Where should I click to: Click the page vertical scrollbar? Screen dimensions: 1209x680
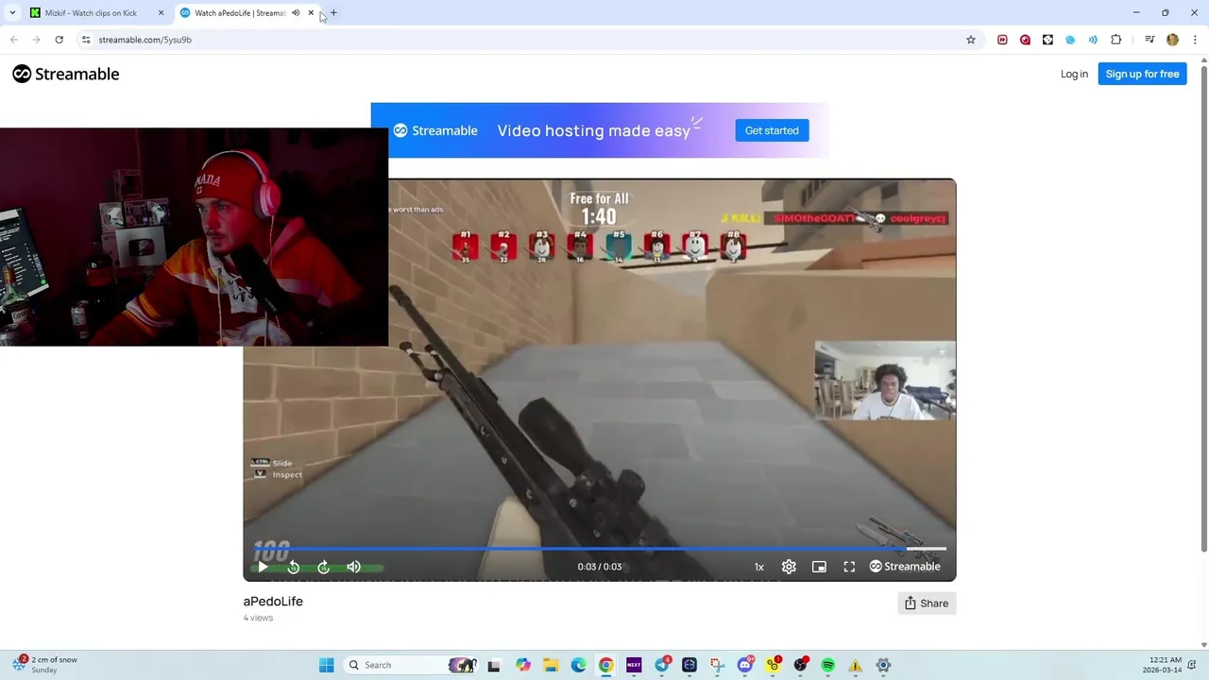point(1203,310)
